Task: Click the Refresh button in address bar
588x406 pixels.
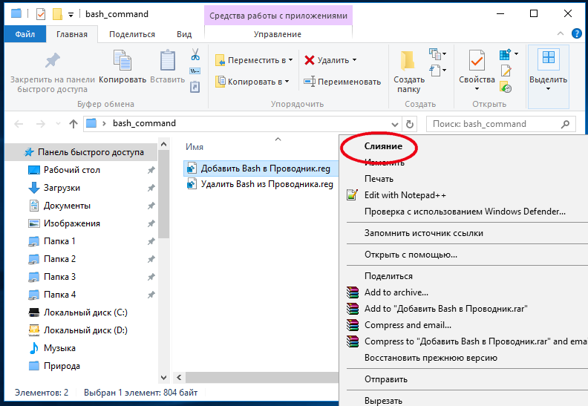Action: 410,124
